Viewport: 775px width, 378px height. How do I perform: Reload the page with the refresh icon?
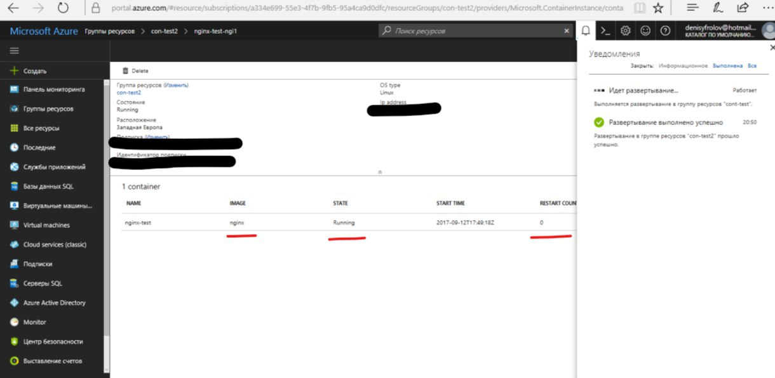coord(64,8)
